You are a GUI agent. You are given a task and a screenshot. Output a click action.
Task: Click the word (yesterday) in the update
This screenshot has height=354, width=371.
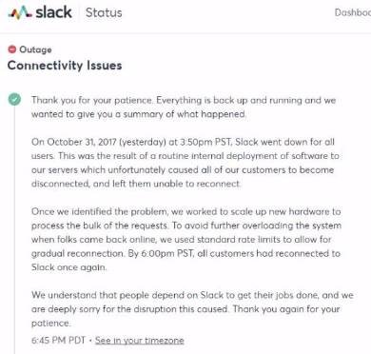(143, 142)
